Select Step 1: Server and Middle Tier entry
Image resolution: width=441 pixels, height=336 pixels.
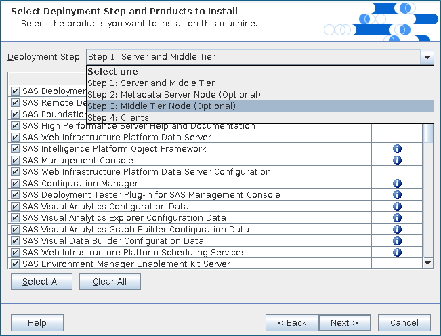click(x=150, y=83)
